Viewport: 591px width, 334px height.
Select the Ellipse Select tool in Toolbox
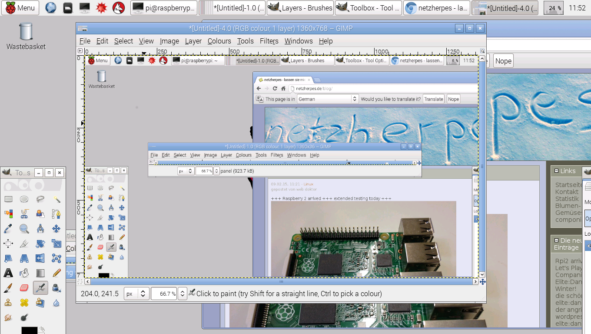tap(24, 199)
